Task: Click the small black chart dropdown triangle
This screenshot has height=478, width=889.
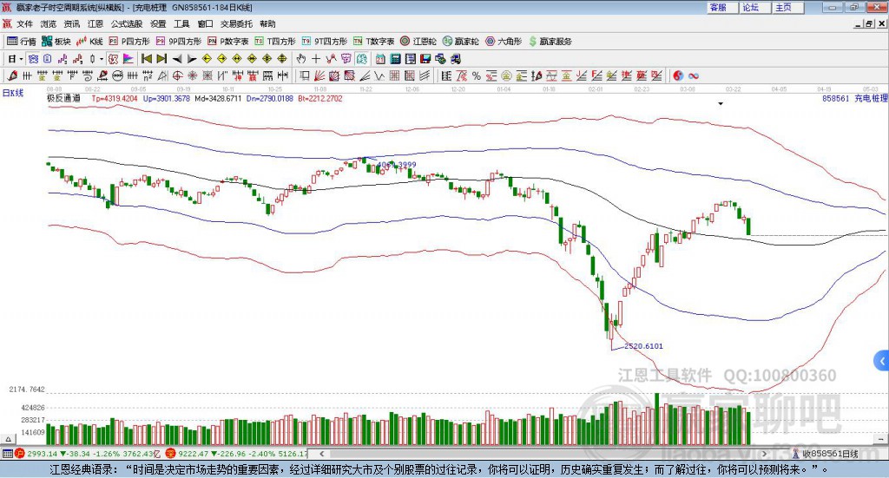Action: [x=721, y=103]
